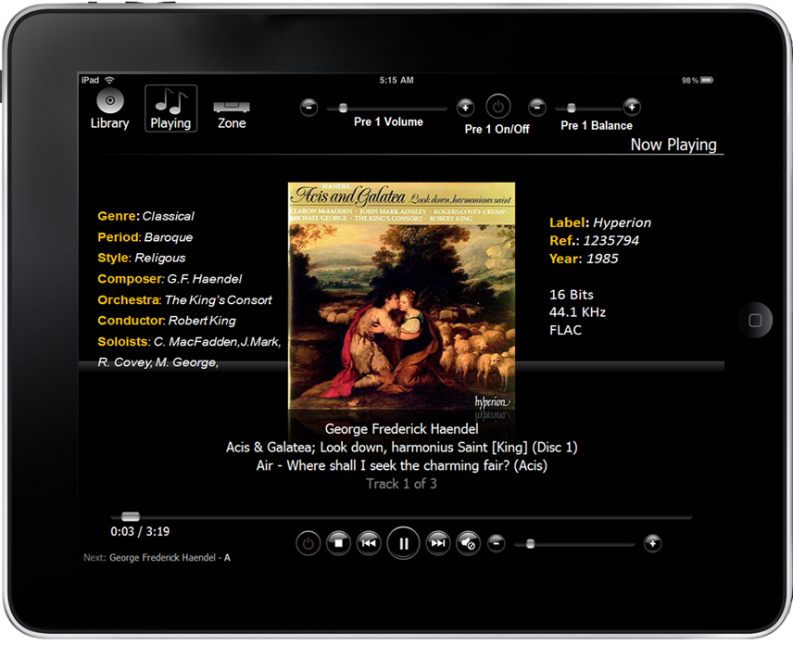Click the Pre 1 Balance slider handle
Screen dimensions: 793x659
point(572,108)
